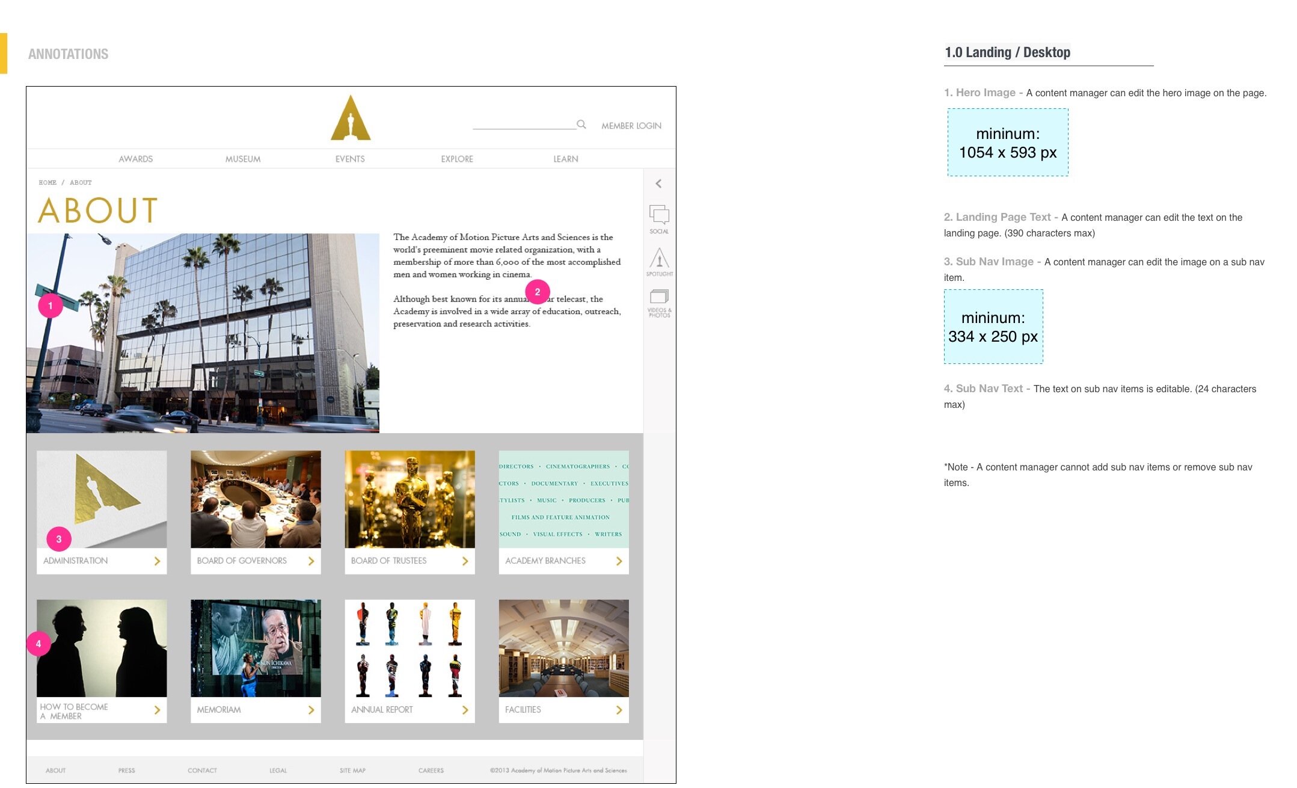The width and height of the screenshot is (1297, 788).
Task: Open the Administration gold logo thumbnail
Action: (102, 499)
